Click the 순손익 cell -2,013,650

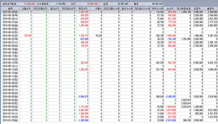[x=170, y=120]
